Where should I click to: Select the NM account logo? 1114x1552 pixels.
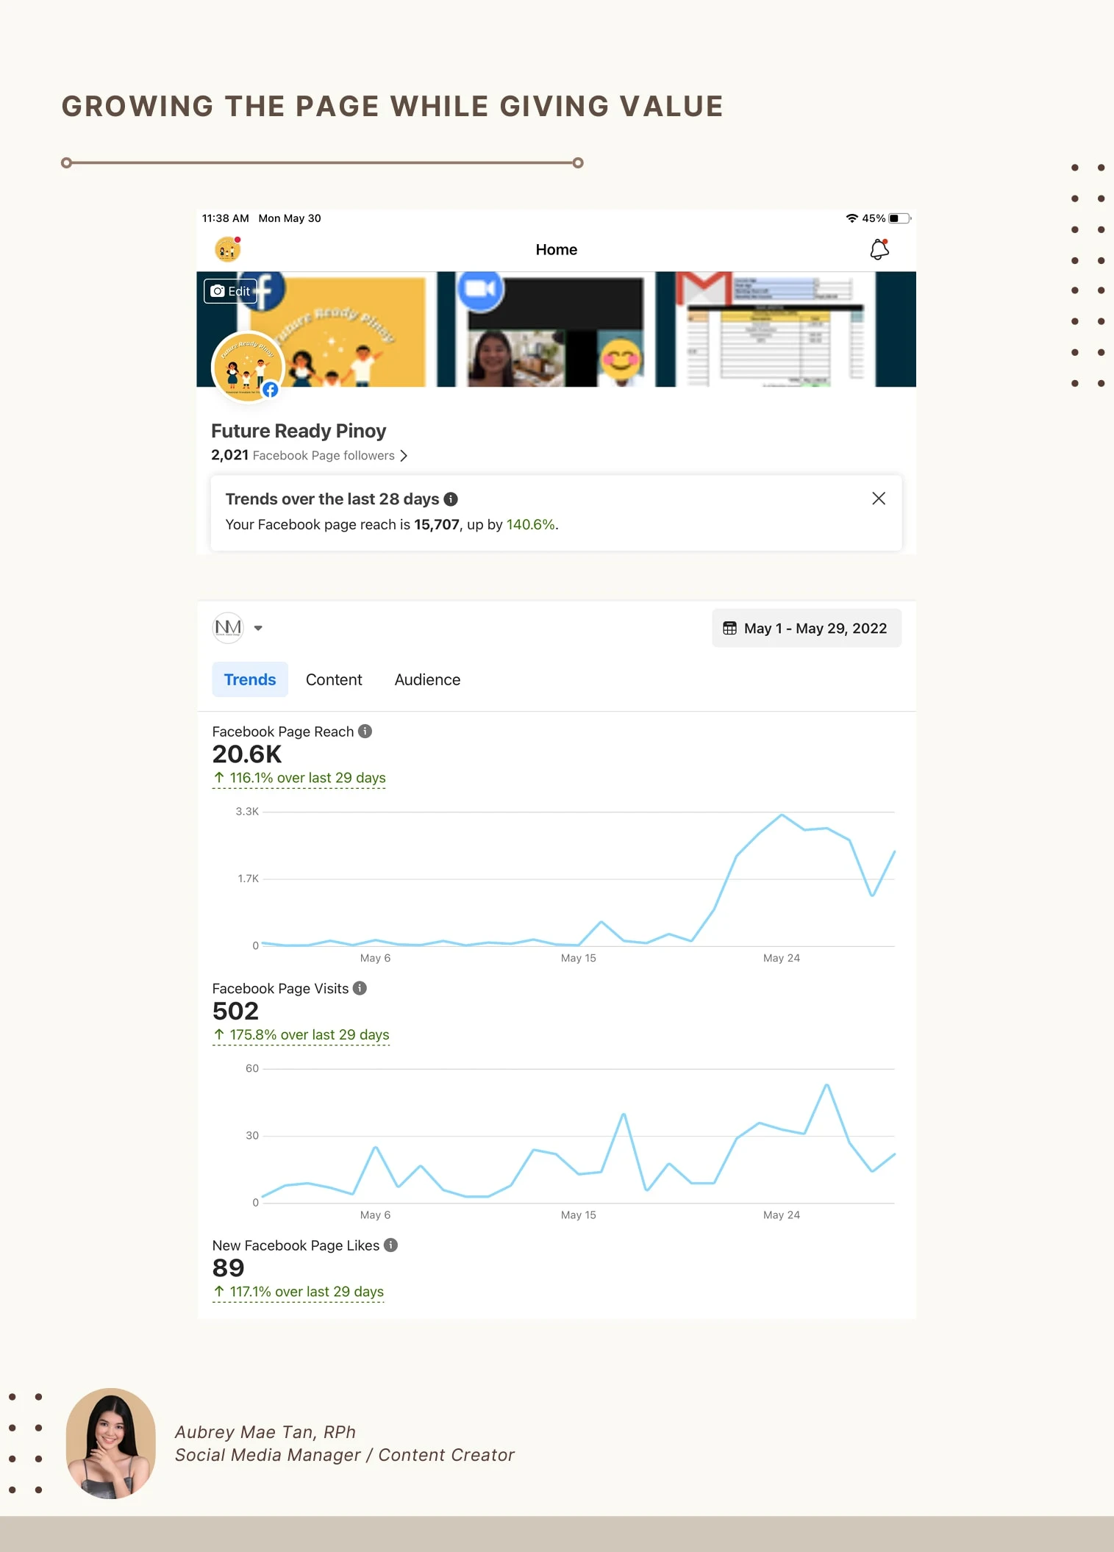click(x=228, y=628)
